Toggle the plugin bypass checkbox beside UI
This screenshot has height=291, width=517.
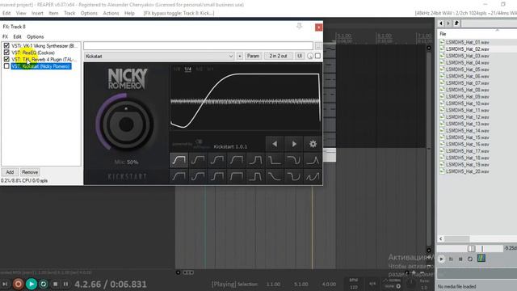pos(317,56)
